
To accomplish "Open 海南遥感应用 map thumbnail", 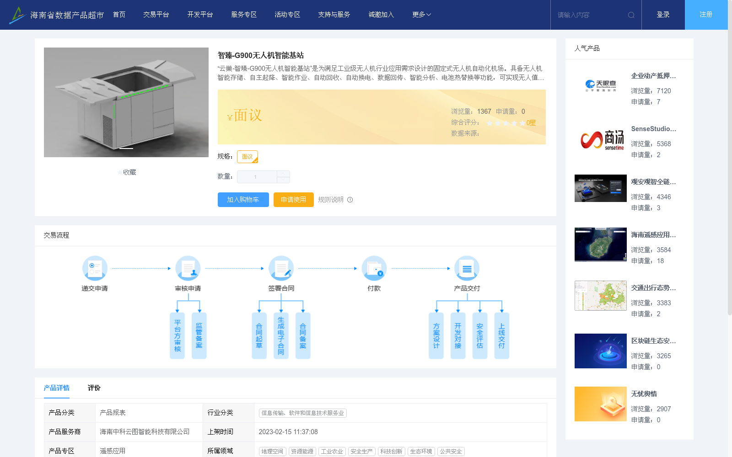I will point(601,244).
